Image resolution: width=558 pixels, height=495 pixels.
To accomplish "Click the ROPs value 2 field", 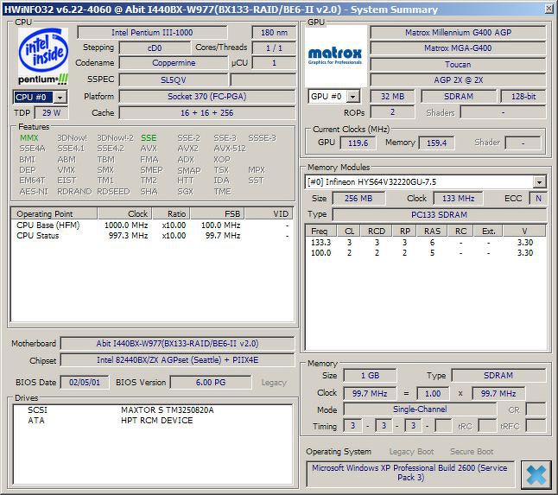I will coord(392,112).
